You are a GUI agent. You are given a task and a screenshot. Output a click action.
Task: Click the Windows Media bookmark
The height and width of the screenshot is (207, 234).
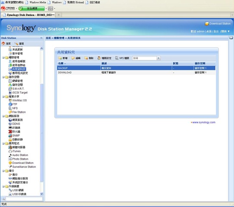[x=36, y=2]
